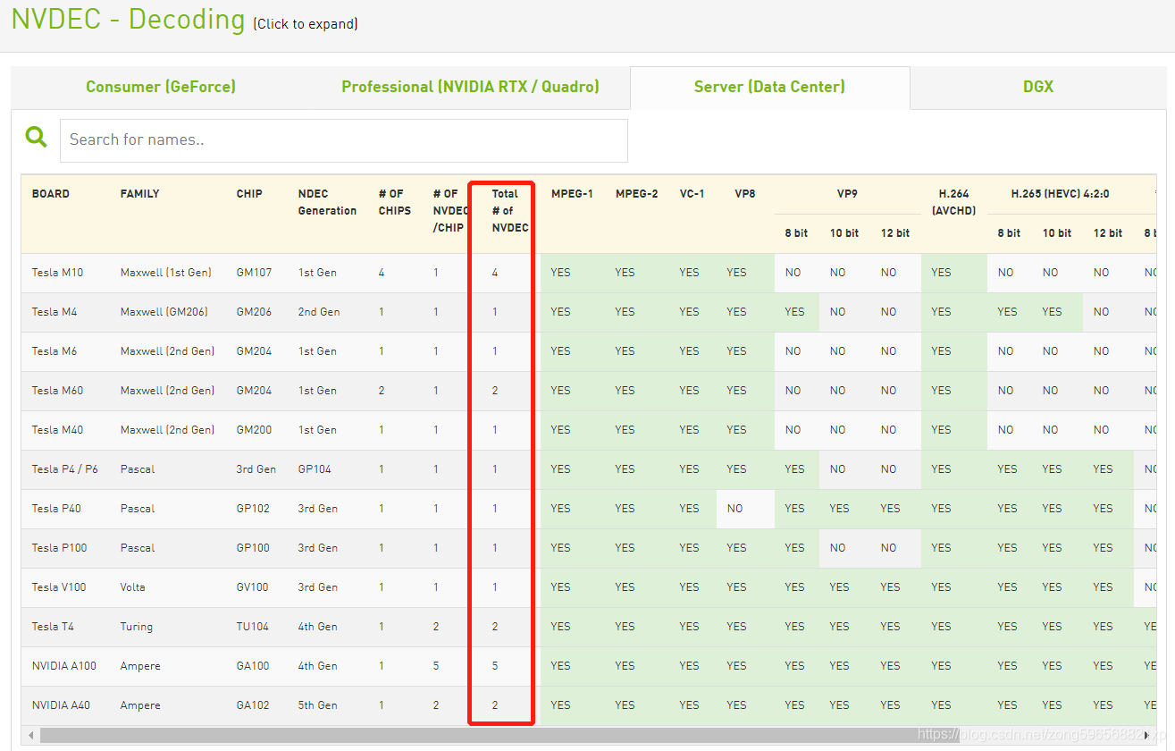The image size is (1175, 751).
Task: Click the VP9 column group header
Action: [847, 194]
